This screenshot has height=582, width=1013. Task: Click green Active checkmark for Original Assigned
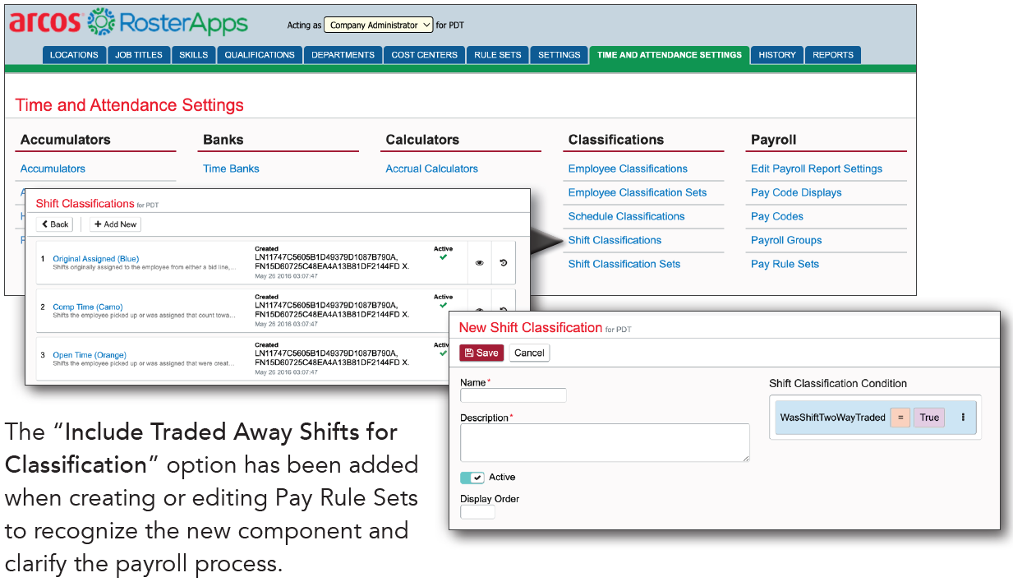tap(444, 257)
